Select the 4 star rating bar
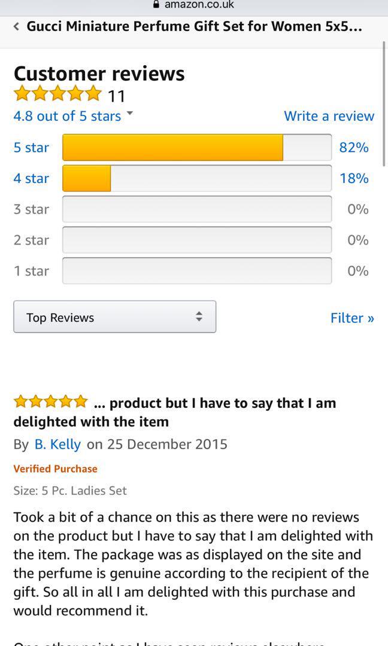Image resolution: width=388 pixels, height=646 pixels. click(x=196, y=178)
